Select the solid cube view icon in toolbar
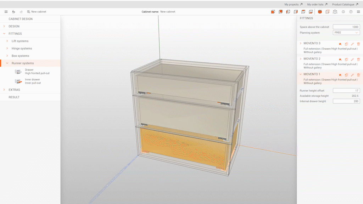Screen dimensions: 363x204 [319, 12]
